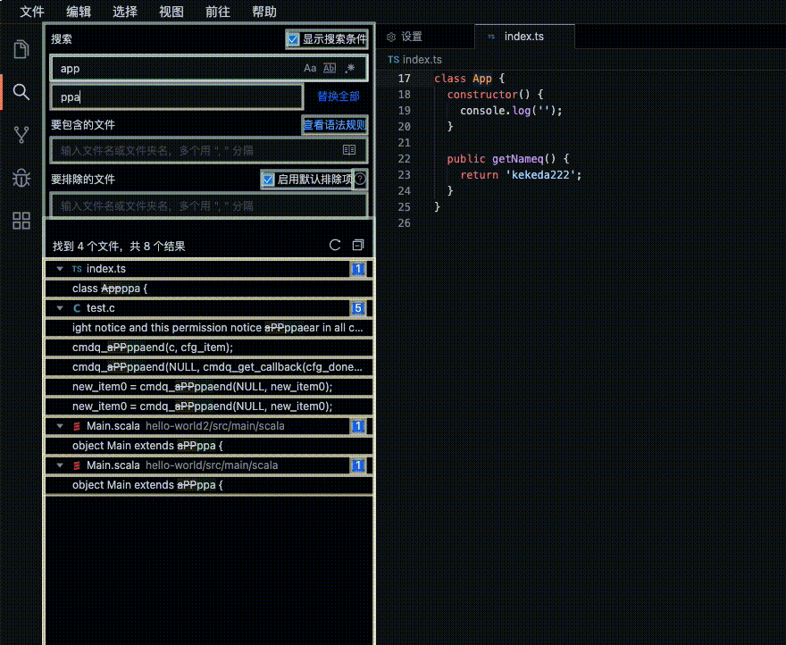The image size is (786, 645).
Task: Click test.c match count badge 5
Action: tap(358, 308)
